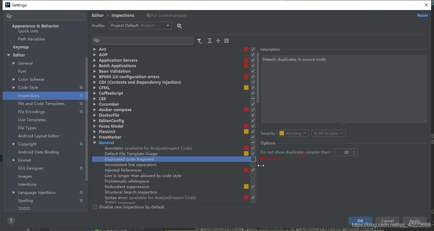434x231 pixels.
Task: Collapse all inspection groups icon
Action: coord(218,41)
